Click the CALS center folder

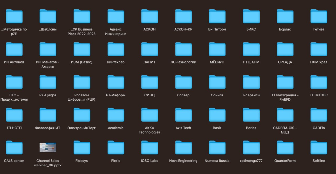[x=14, y=148]
